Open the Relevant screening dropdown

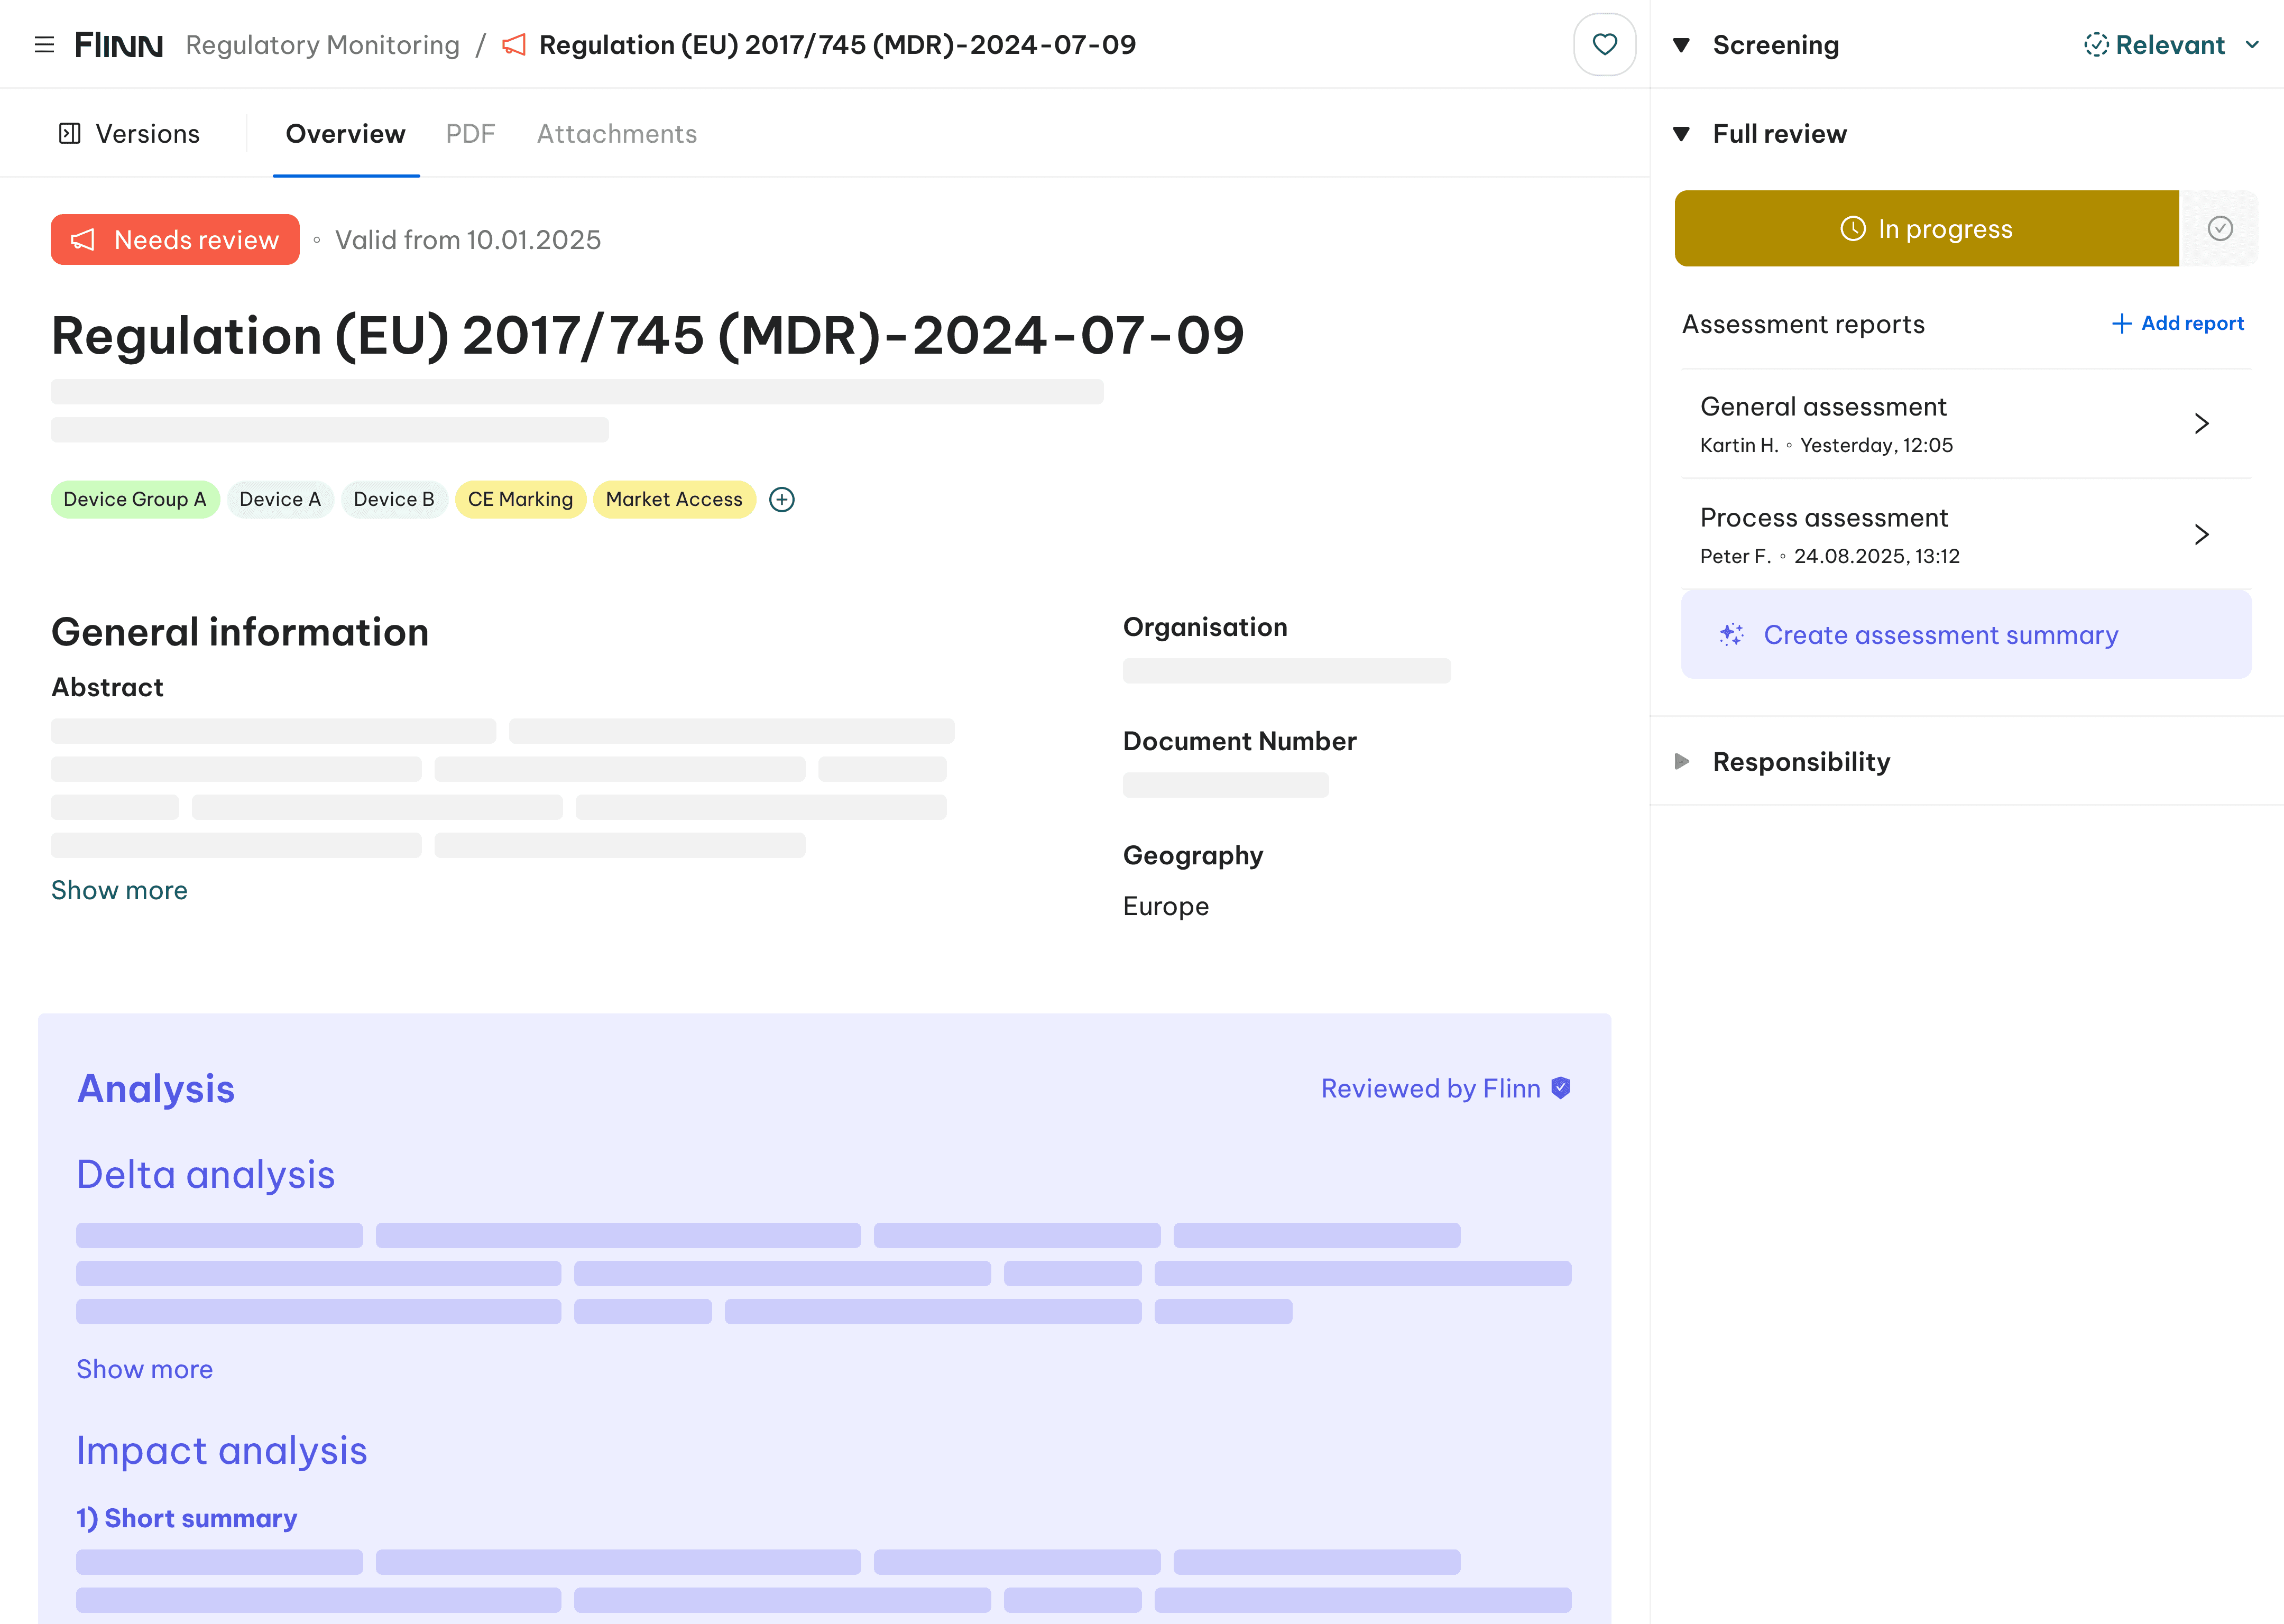coord(2170,45)
